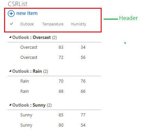Click humidity value 77 in Sunny row

[83, 115]
